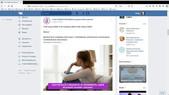Open Игорь's profile avatar in header
Image resolution: width=169 pixels, height=95 pixels.
click(143, 13)
